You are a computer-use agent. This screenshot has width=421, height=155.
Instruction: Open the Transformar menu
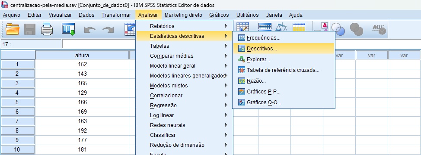[x=116, y=15]
